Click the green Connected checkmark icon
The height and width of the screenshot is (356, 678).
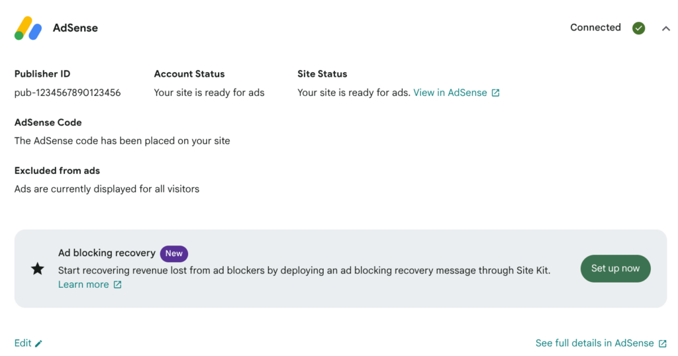coord(639,28)
